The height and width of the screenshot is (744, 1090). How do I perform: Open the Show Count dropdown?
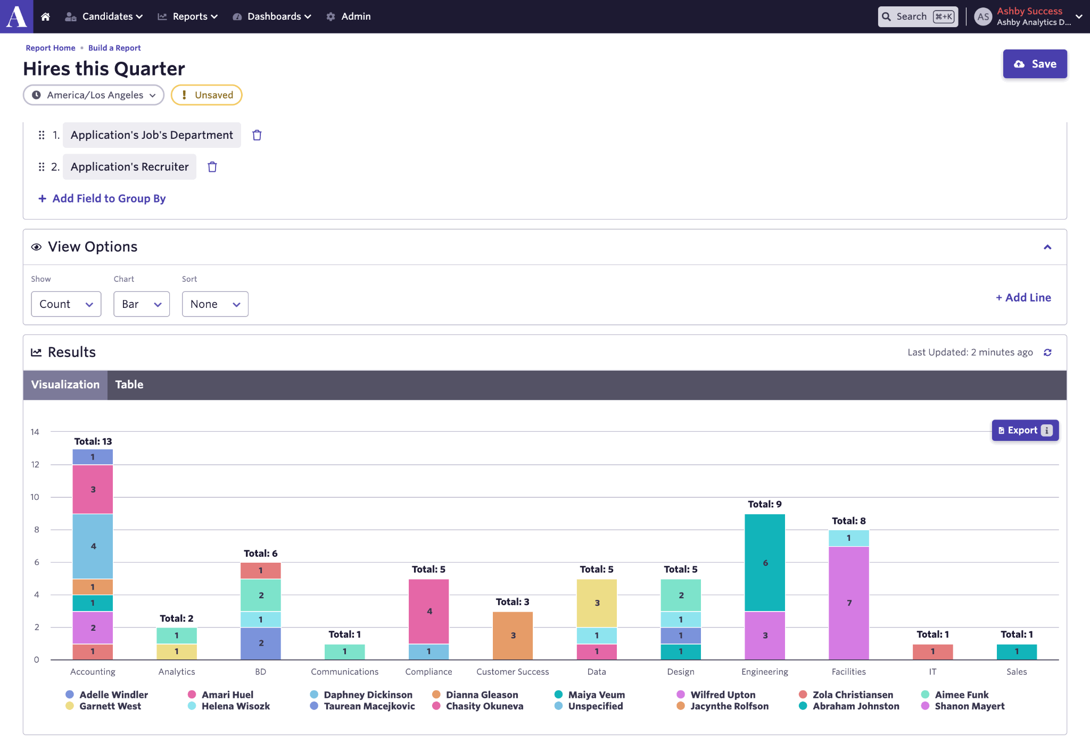pos(66,304)
